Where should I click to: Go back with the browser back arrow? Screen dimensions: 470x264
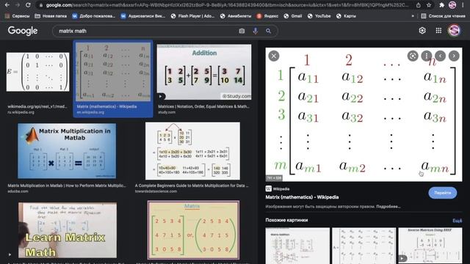7,5
